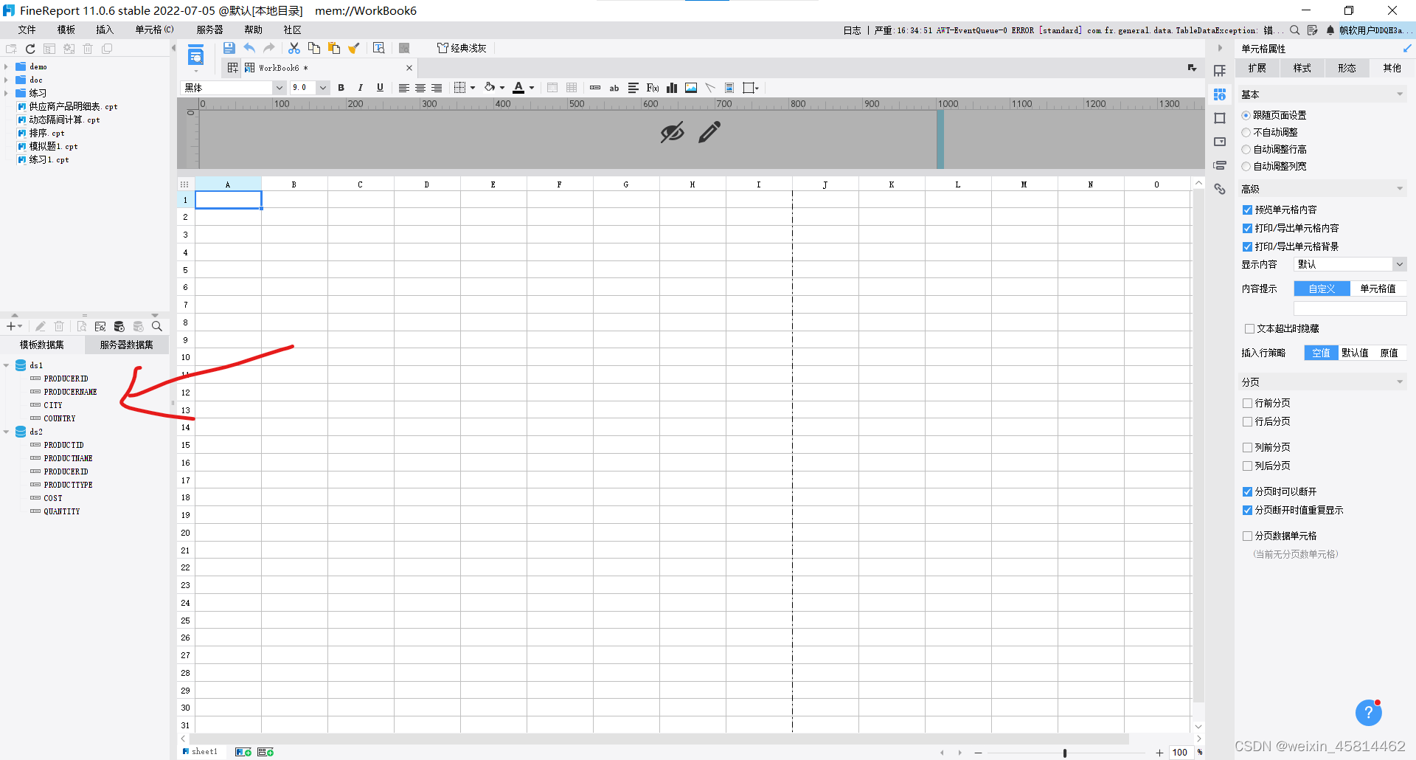The height and width of the screenshot is (760, 1416).
Task: Open the 模板 menu
Action: point(66,30)
